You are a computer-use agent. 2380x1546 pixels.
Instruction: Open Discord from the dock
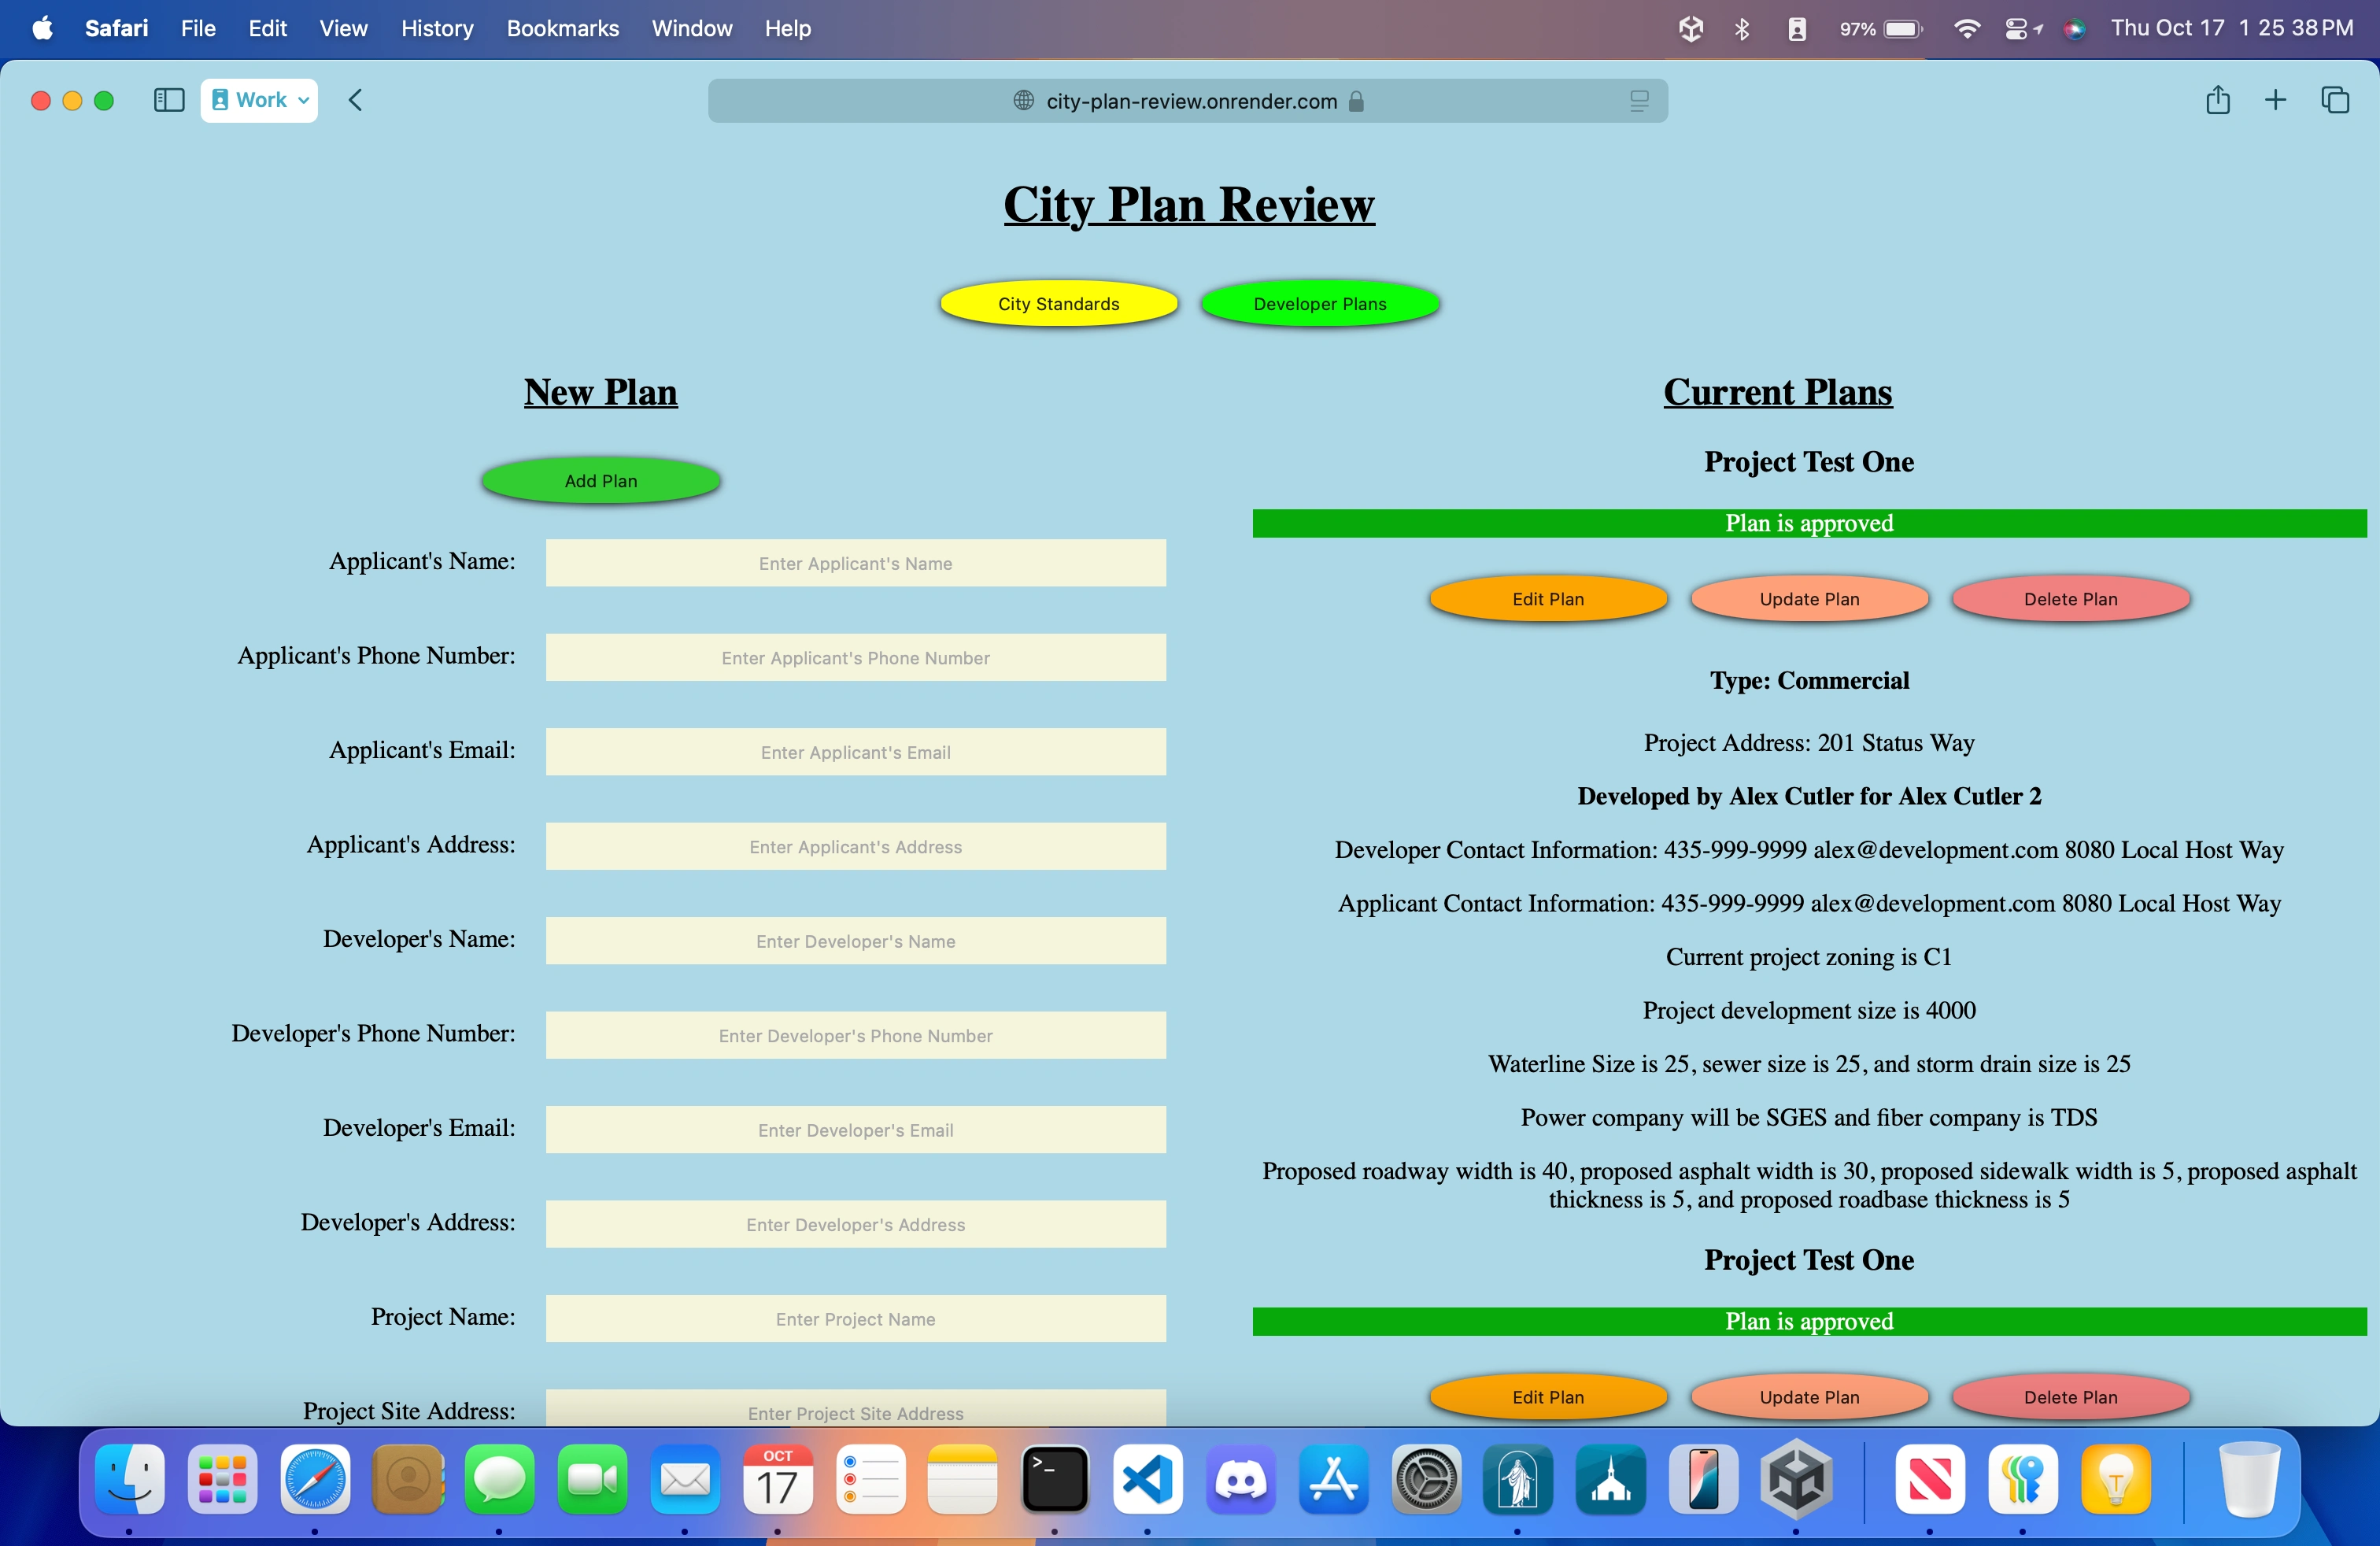tap(1240, 1479)
